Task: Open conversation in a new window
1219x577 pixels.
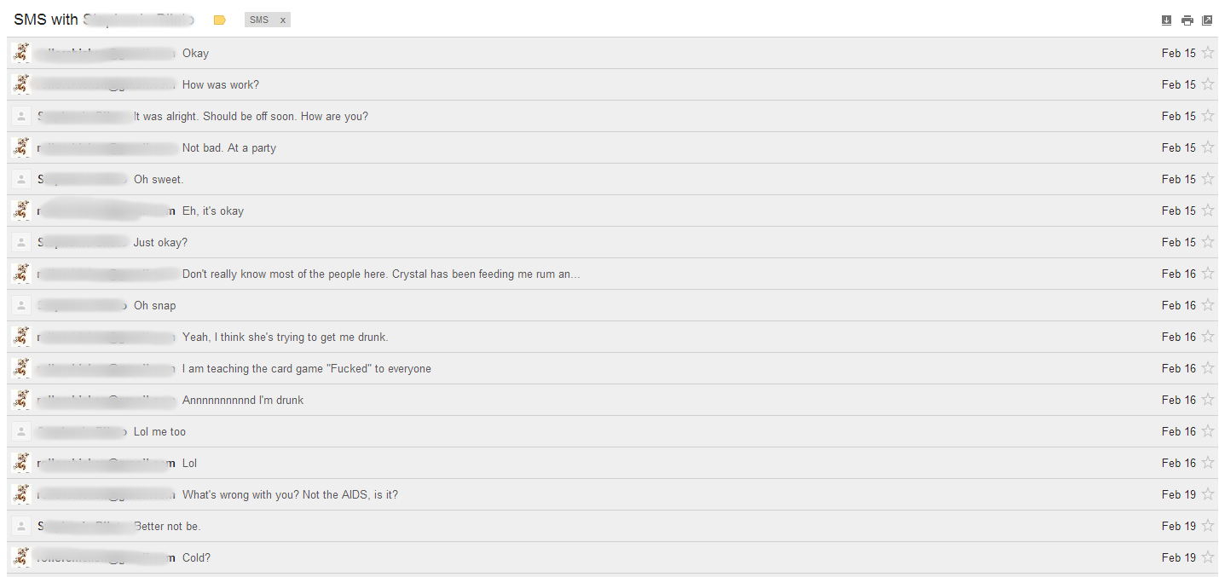Action: [x=1207, y=20]
